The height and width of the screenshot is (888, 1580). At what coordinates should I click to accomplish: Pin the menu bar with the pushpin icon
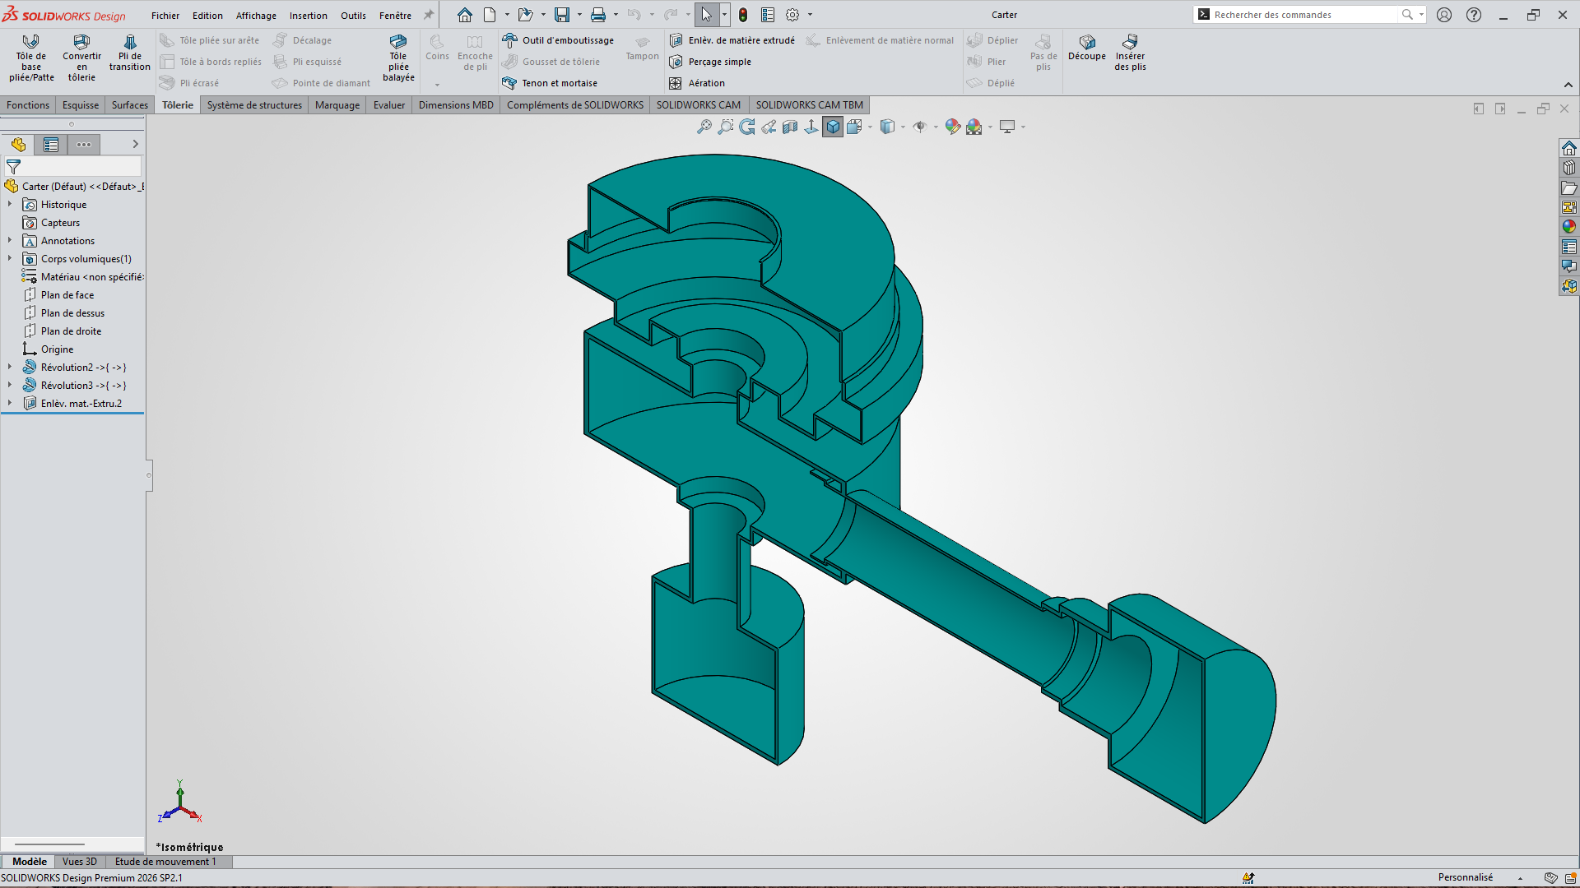pos(429,15)
